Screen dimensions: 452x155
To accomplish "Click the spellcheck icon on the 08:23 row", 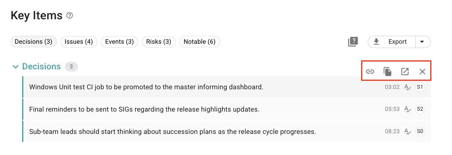I will [x=408, y=131].
